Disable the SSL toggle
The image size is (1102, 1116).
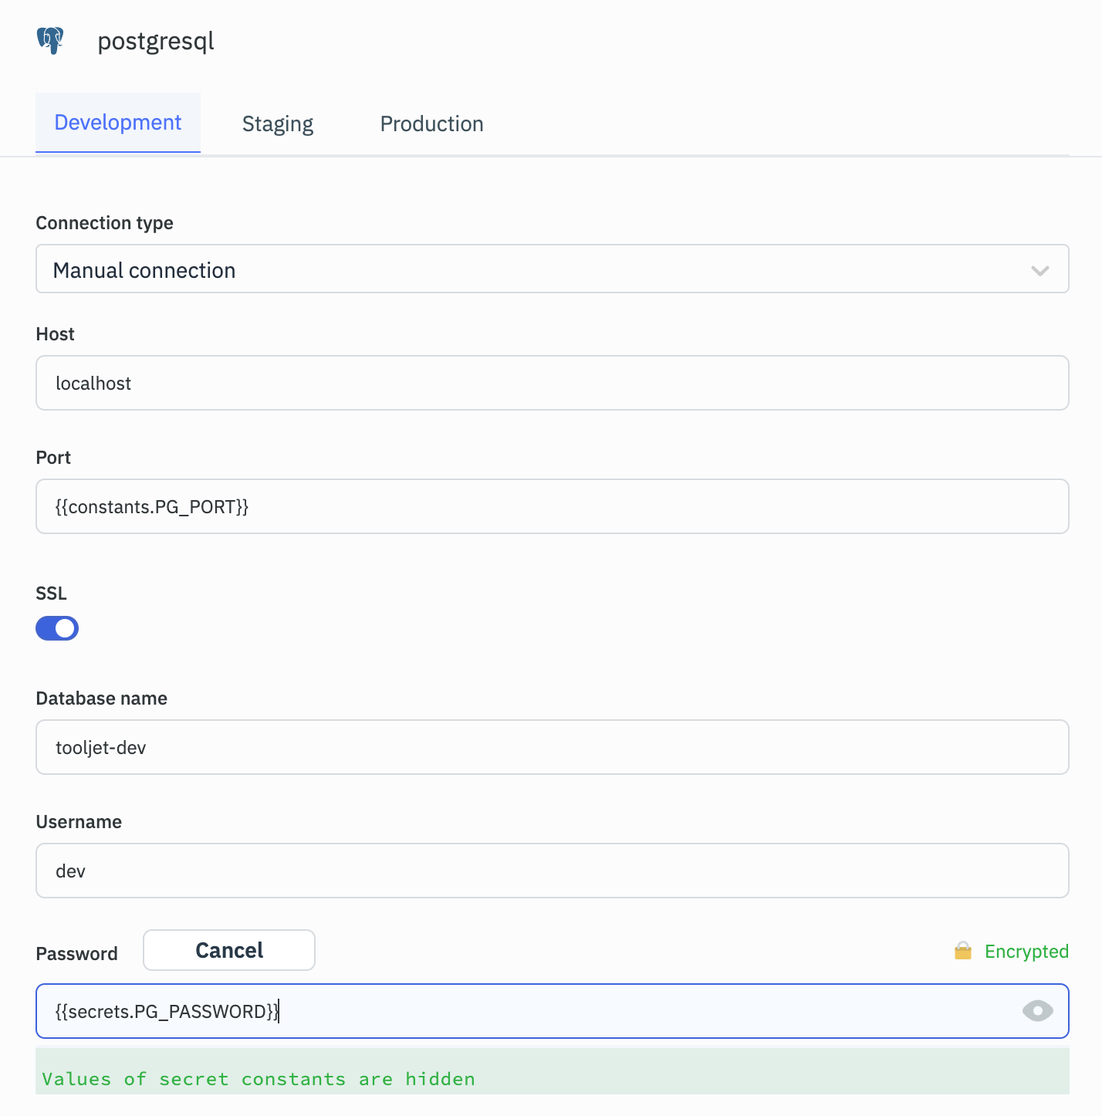click(56, 627)
